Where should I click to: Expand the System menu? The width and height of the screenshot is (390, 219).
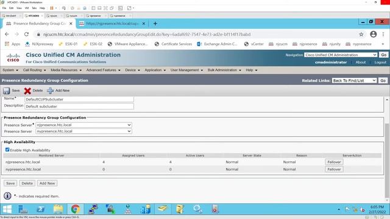tap(10, 70)
